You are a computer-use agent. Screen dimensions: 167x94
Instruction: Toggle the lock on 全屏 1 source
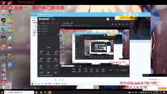41,34
